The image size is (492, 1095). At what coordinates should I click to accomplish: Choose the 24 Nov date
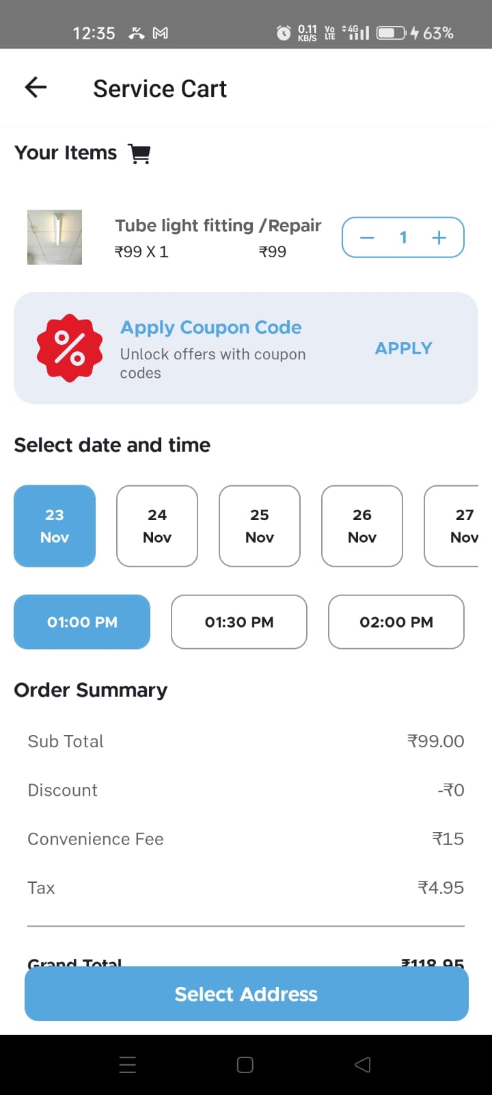click(x=157, y=526)
